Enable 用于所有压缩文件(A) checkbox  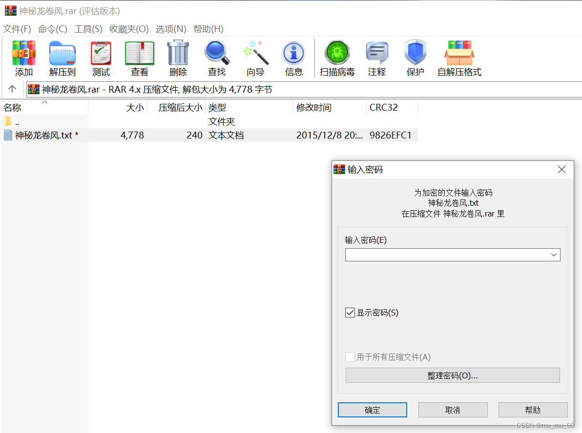pyautogui.click(x=350, y=357)
